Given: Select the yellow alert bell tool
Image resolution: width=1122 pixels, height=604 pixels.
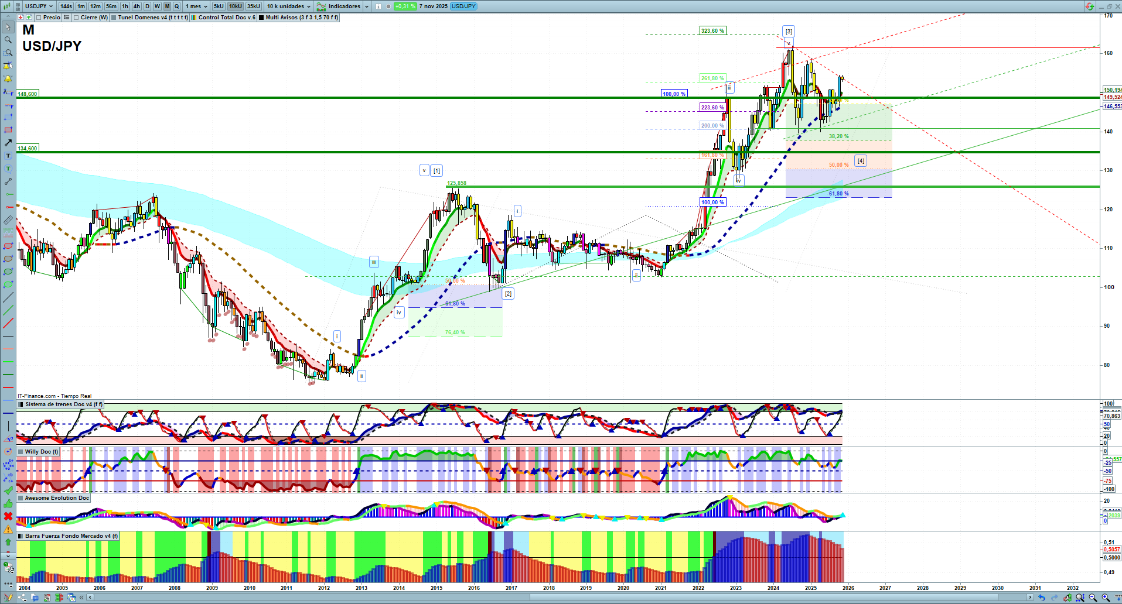Looking at the screenshot, I should pyautogui.click(x=8, y=78).
